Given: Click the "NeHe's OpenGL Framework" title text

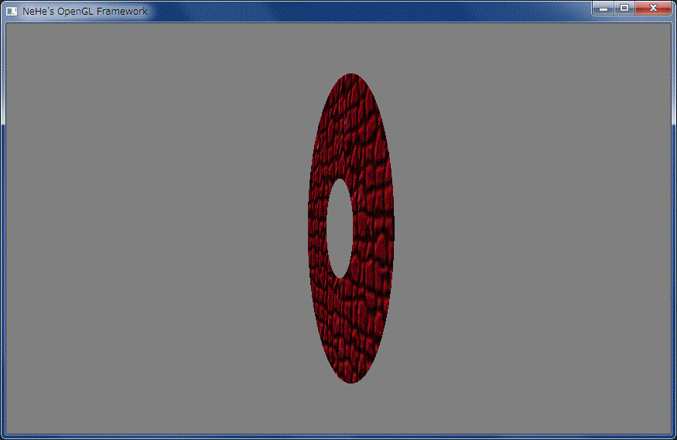Looking at the screenshot, I should pyautogui.click(x=85, y=12).
